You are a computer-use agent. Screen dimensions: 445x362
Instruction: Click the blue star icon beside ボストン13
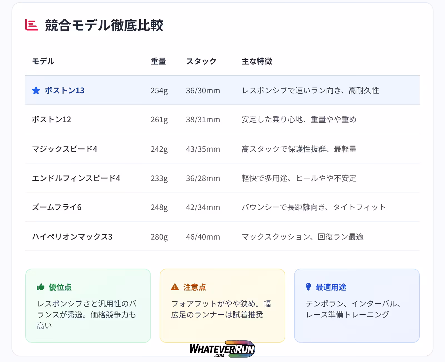point(36,91)
